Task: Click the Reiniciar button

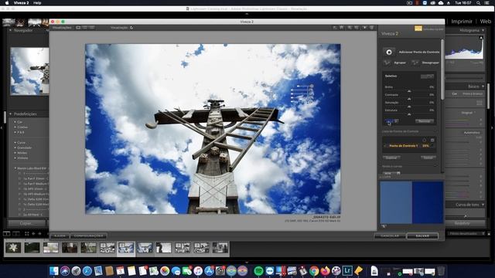Action: coord(425,121)
